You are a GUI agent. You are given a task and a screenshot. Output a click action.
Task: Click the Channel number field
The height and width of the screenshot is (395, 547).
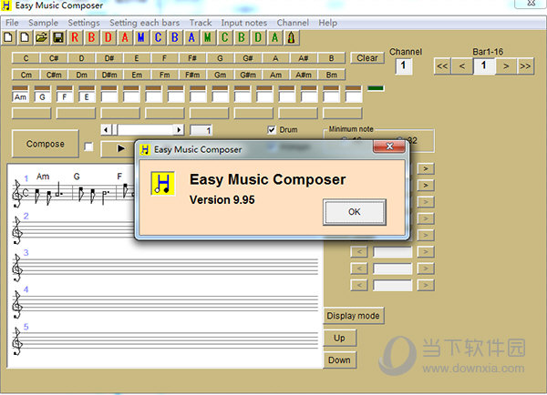pyautogui.click(x=404, y=66)
